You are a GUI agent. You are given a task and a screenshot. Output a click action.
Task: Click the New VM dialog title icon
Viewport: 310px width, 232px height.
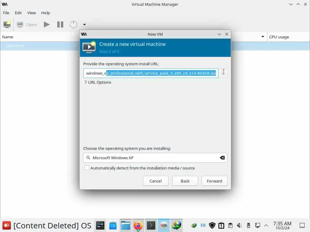click(x=84, y=34)
